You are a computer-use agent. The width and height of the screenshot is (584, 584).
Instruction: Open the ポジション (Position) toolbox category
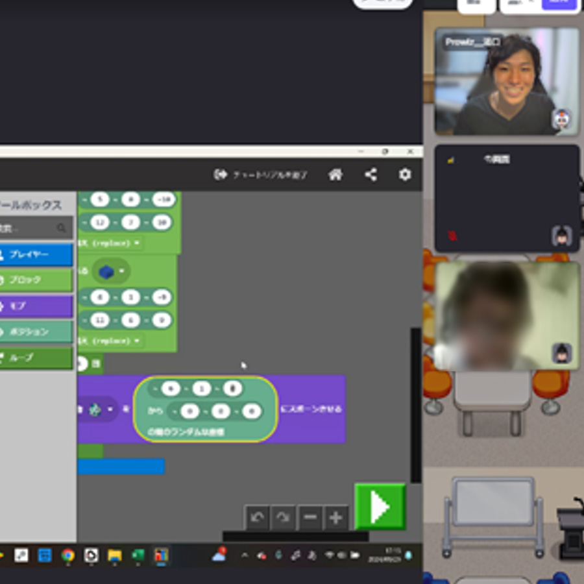pos(36,332)
